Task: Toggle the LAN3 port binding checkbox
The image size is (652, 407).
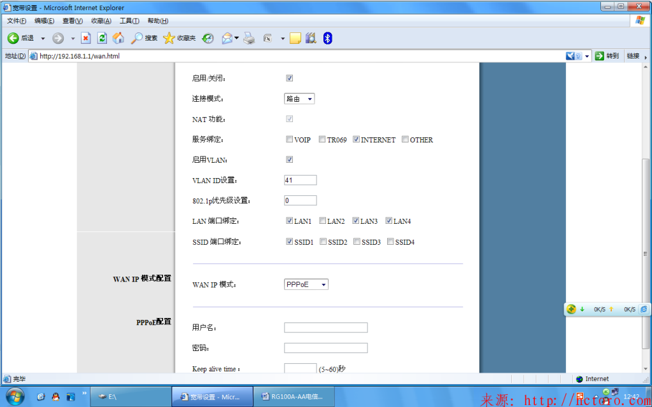Action: click(355, 221)
